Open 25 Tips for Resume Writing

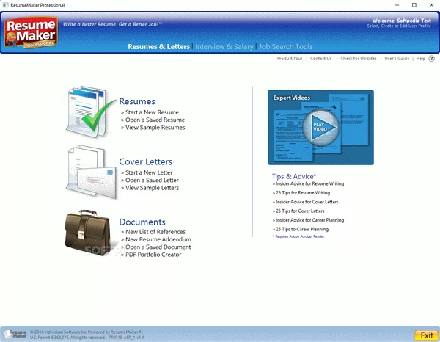301,193
